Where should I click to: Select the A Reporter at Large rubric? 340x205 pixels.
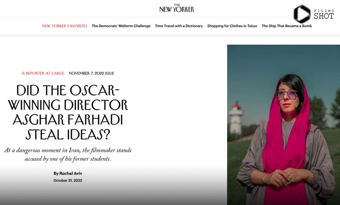coord(43,73)
